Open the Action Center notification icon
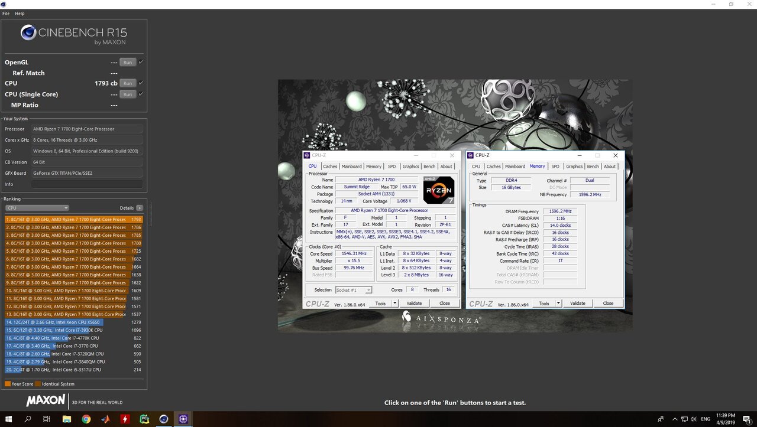757x427 pixels. (746, 419)
